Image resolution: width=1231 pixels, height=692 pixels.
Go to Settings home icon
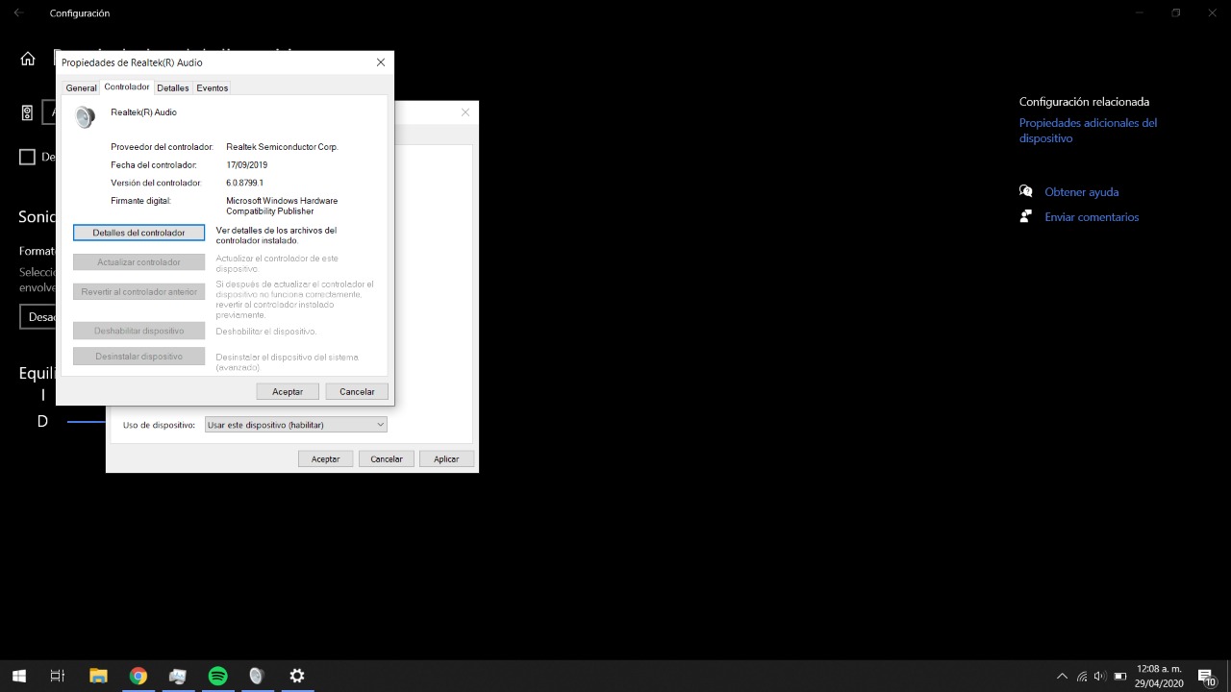28,59
